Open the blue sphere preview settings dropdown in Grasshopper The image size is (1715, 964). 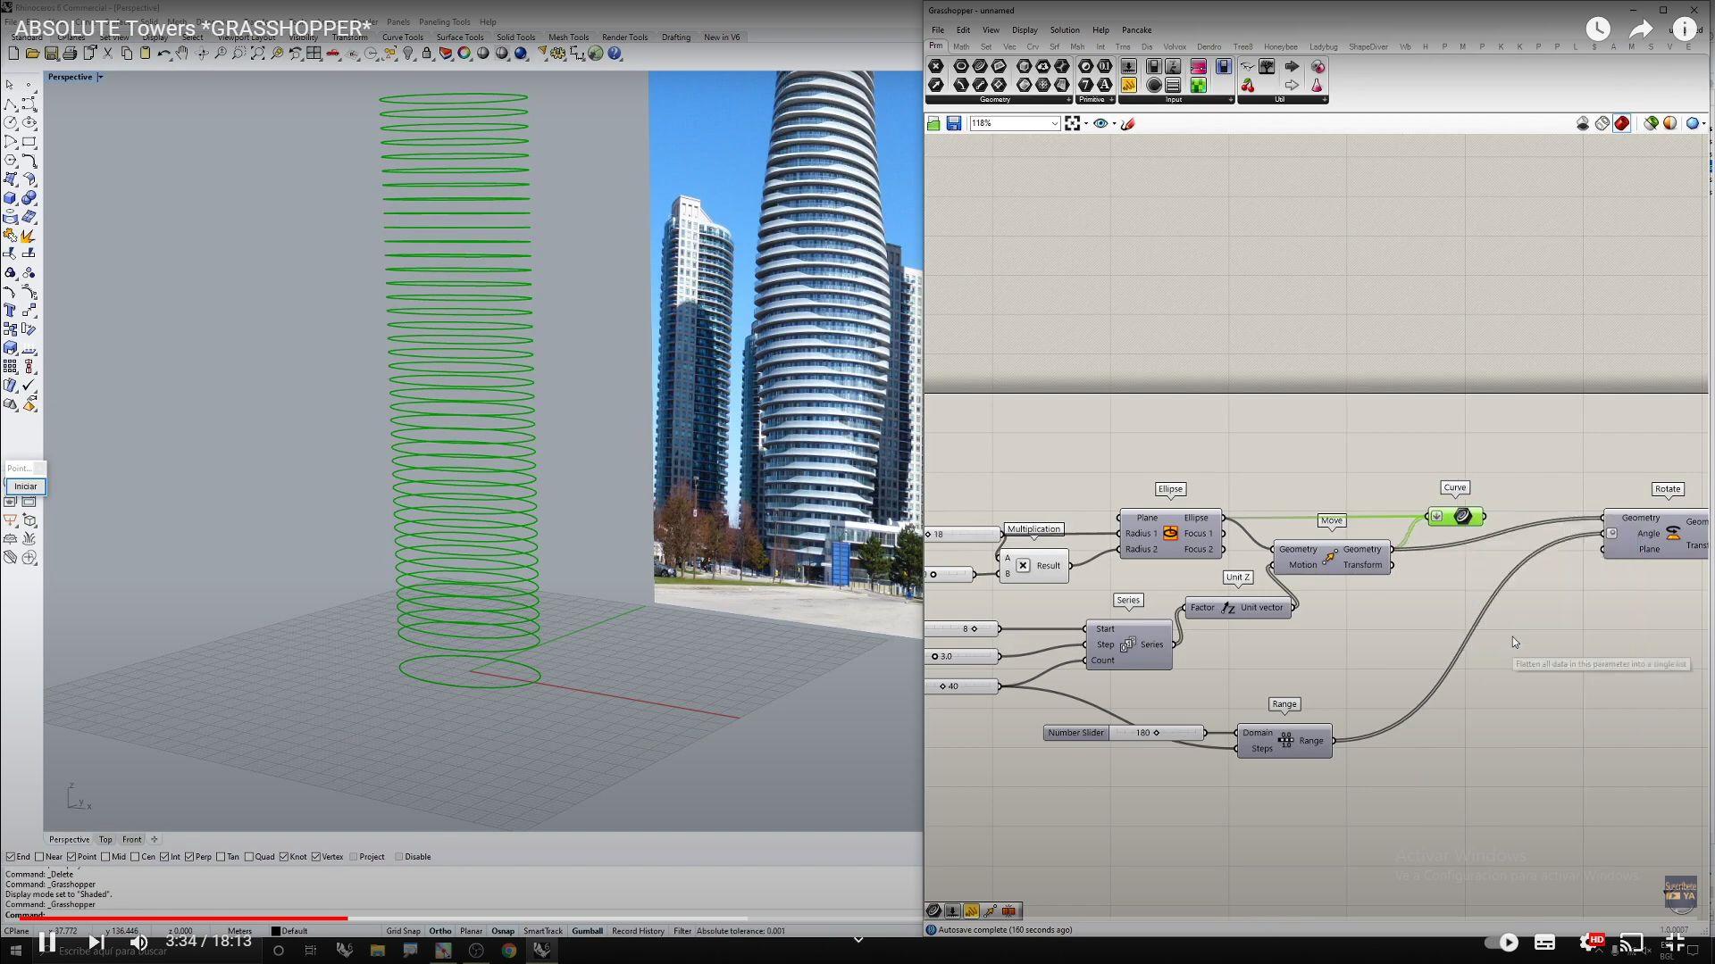(x=1704, y=124)
